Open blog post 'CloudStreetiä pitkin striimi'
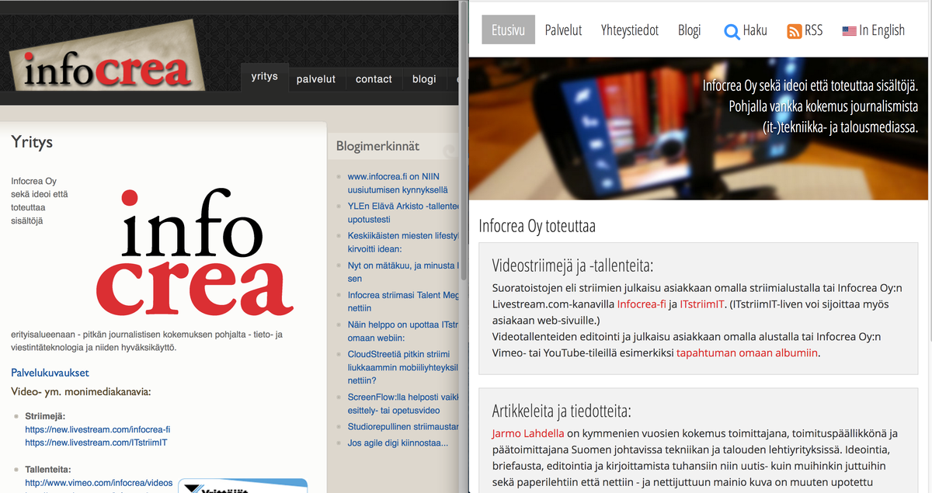The image size is (932, 493). pos(402,367)
